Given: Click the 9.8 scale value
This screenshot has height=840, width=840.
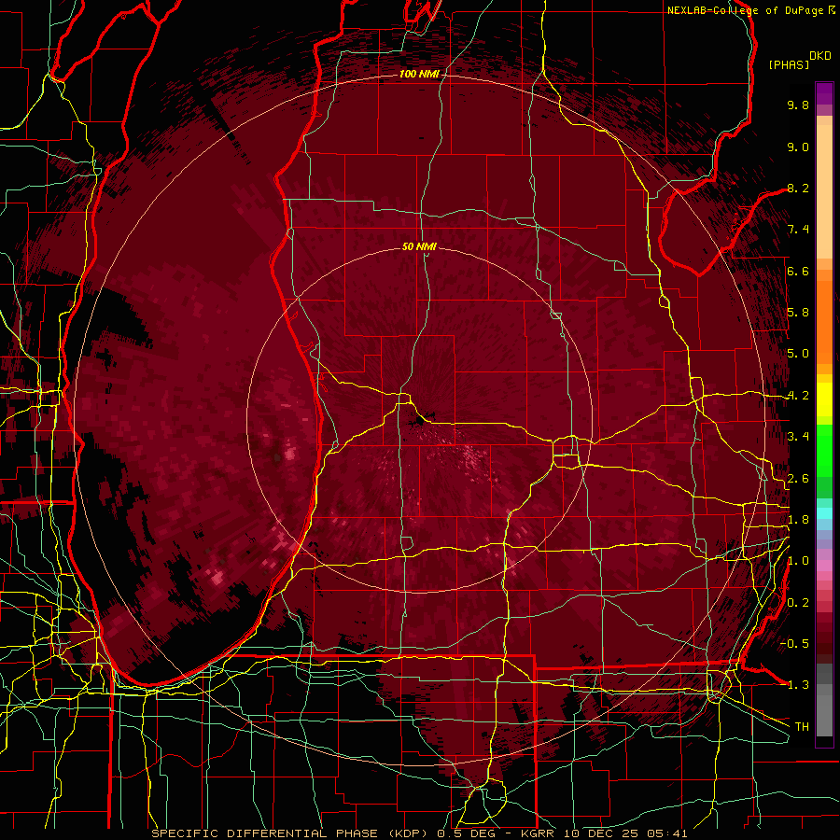Looking at the screenshot, I should pyautogui.click(x=798, y=105).
